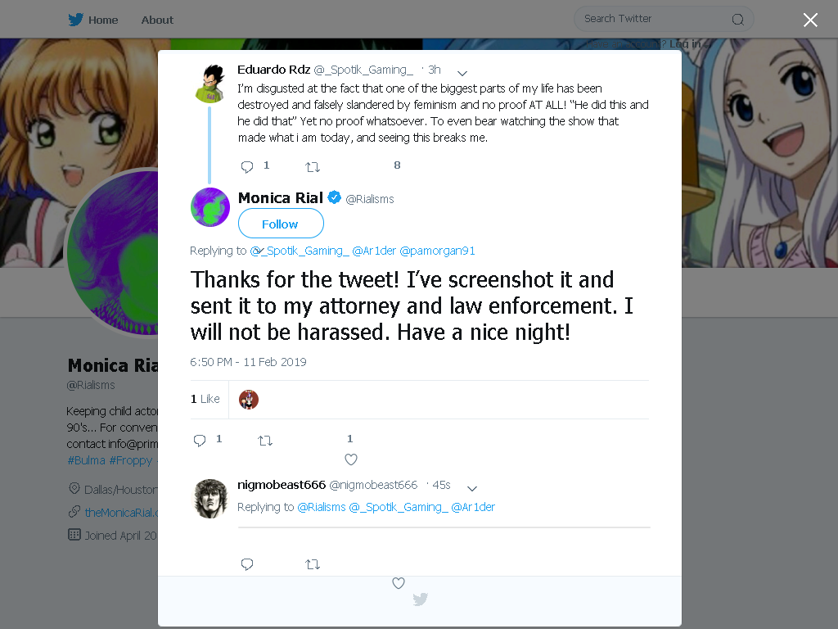View the liker's avatar thumbnail
Screen dimensions: 838x629
[x=249, y=400]
